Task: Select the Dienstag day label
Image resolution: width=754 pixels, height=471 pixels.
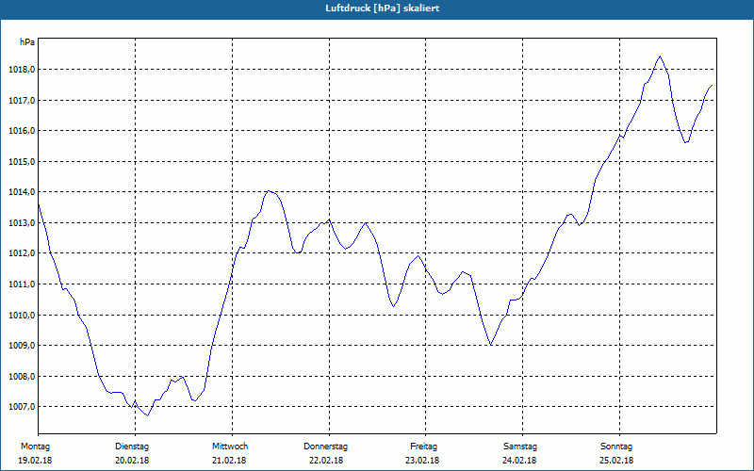Action: 132,447
